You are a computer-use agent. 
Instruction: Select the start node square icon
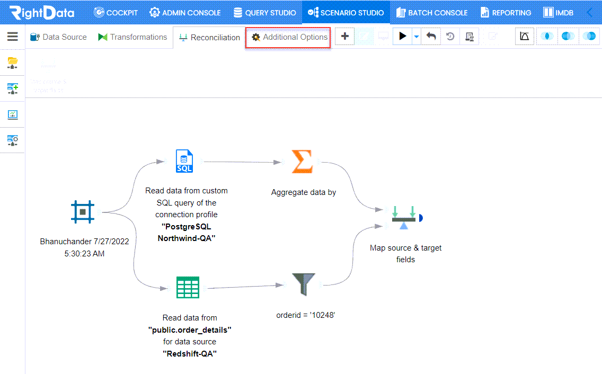pos(83,211)
